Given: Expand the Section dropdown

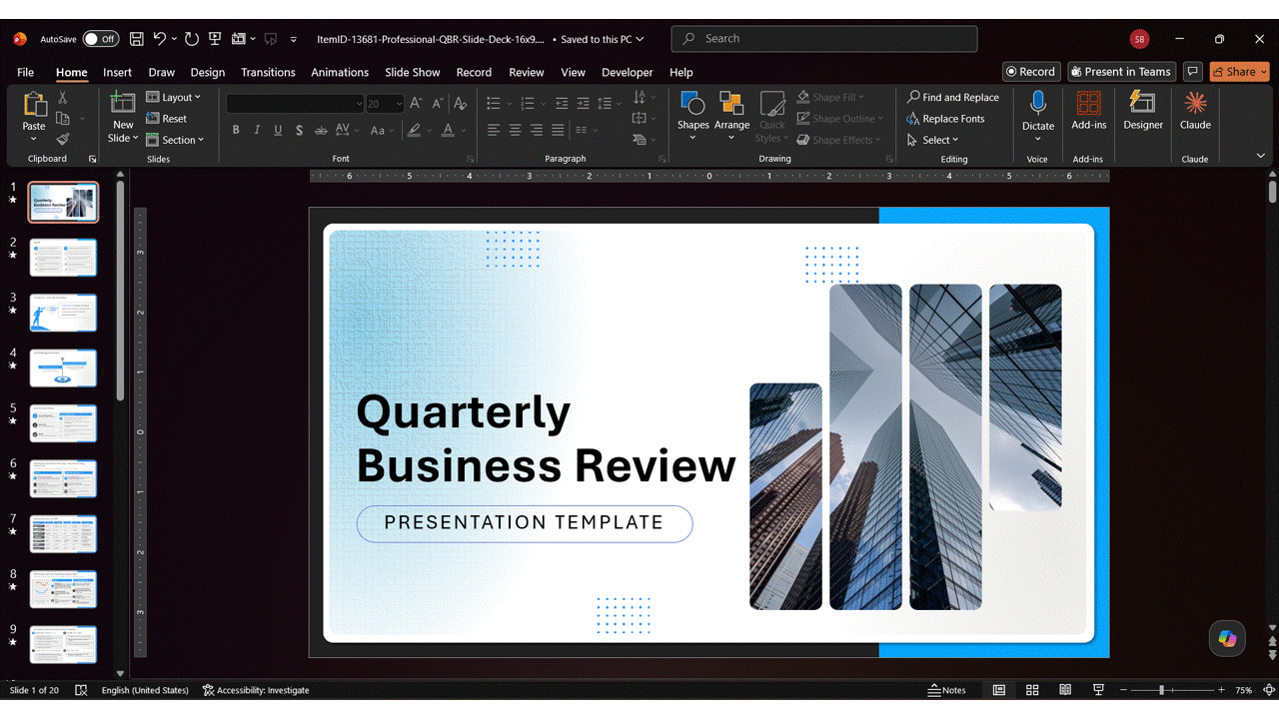Looking at the screenshot, I should coord(175,140).
